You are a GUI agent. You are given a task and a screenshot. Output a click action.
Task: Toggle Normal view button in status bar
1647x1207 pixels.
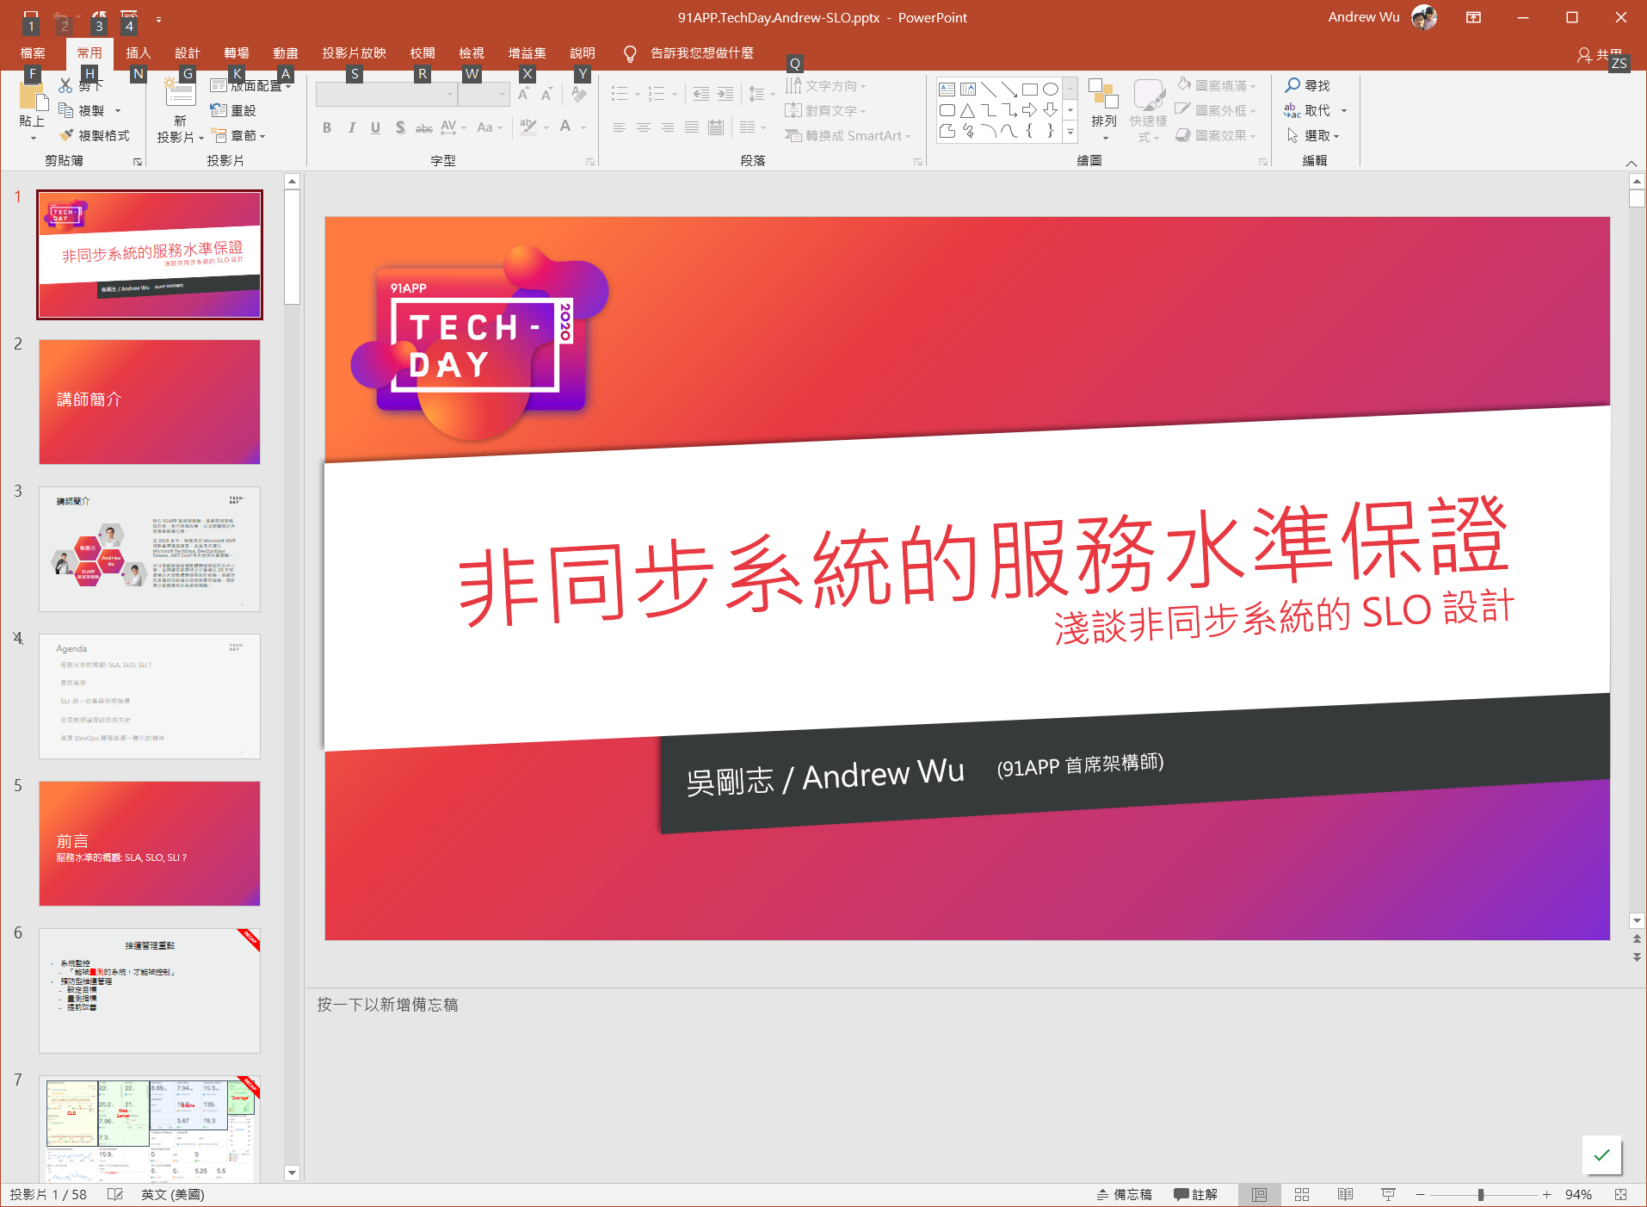pos(1259,1194)
